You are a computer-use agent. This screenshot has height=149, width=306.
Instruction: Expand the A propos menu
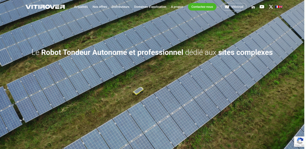[177, 7]
